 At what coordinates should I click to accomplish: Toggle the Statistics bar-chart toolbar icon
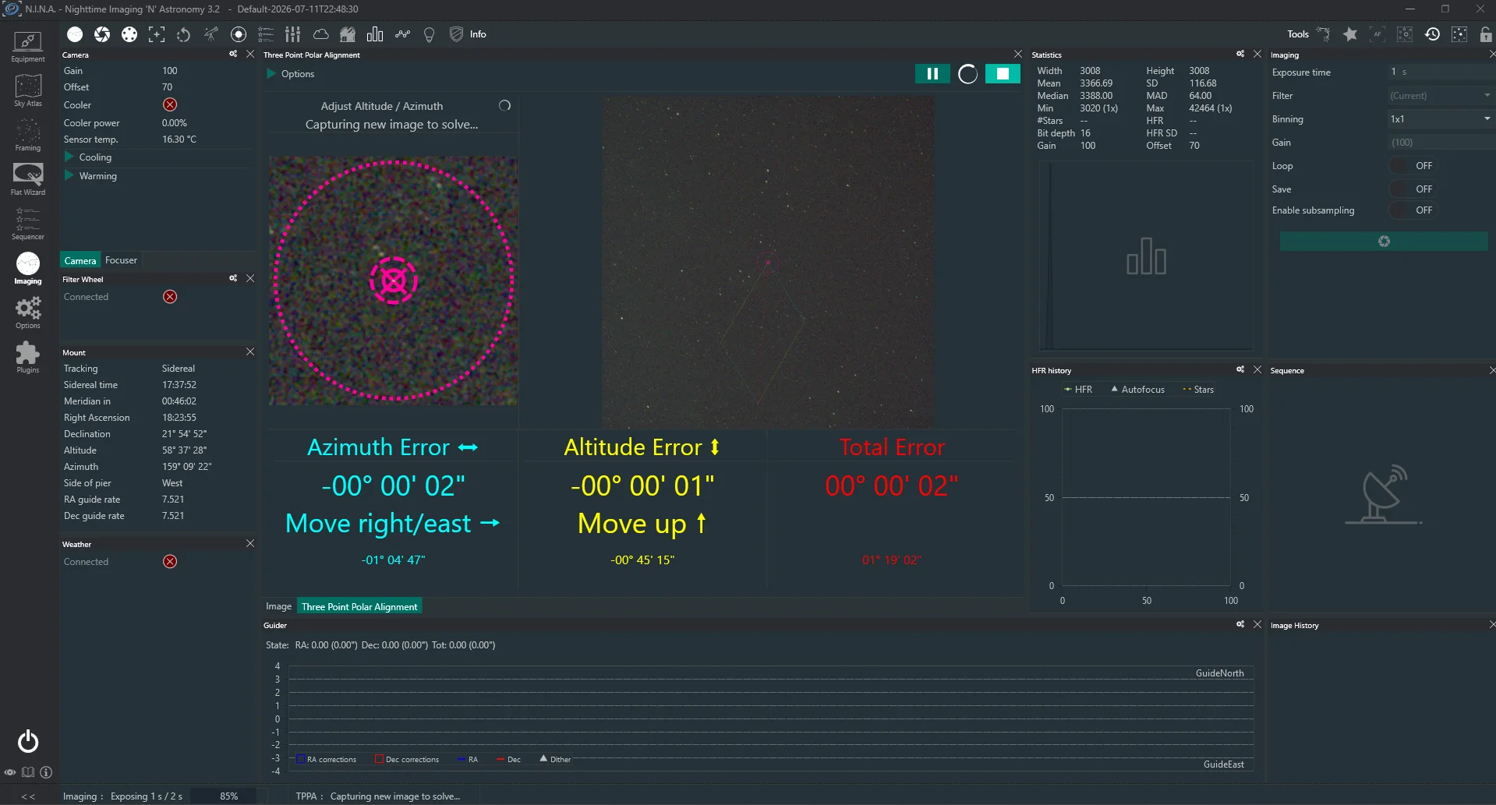[375, 34]
